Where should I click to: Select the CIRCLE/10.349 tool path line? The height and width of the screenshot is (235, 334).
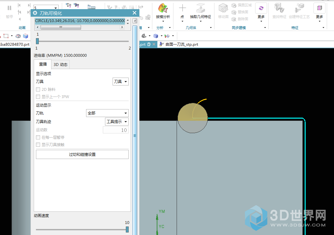point(80,21)
